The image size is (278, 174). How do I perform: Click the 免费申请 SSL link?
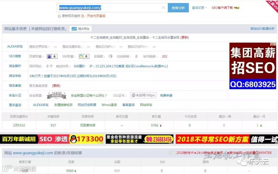[166, 95]
